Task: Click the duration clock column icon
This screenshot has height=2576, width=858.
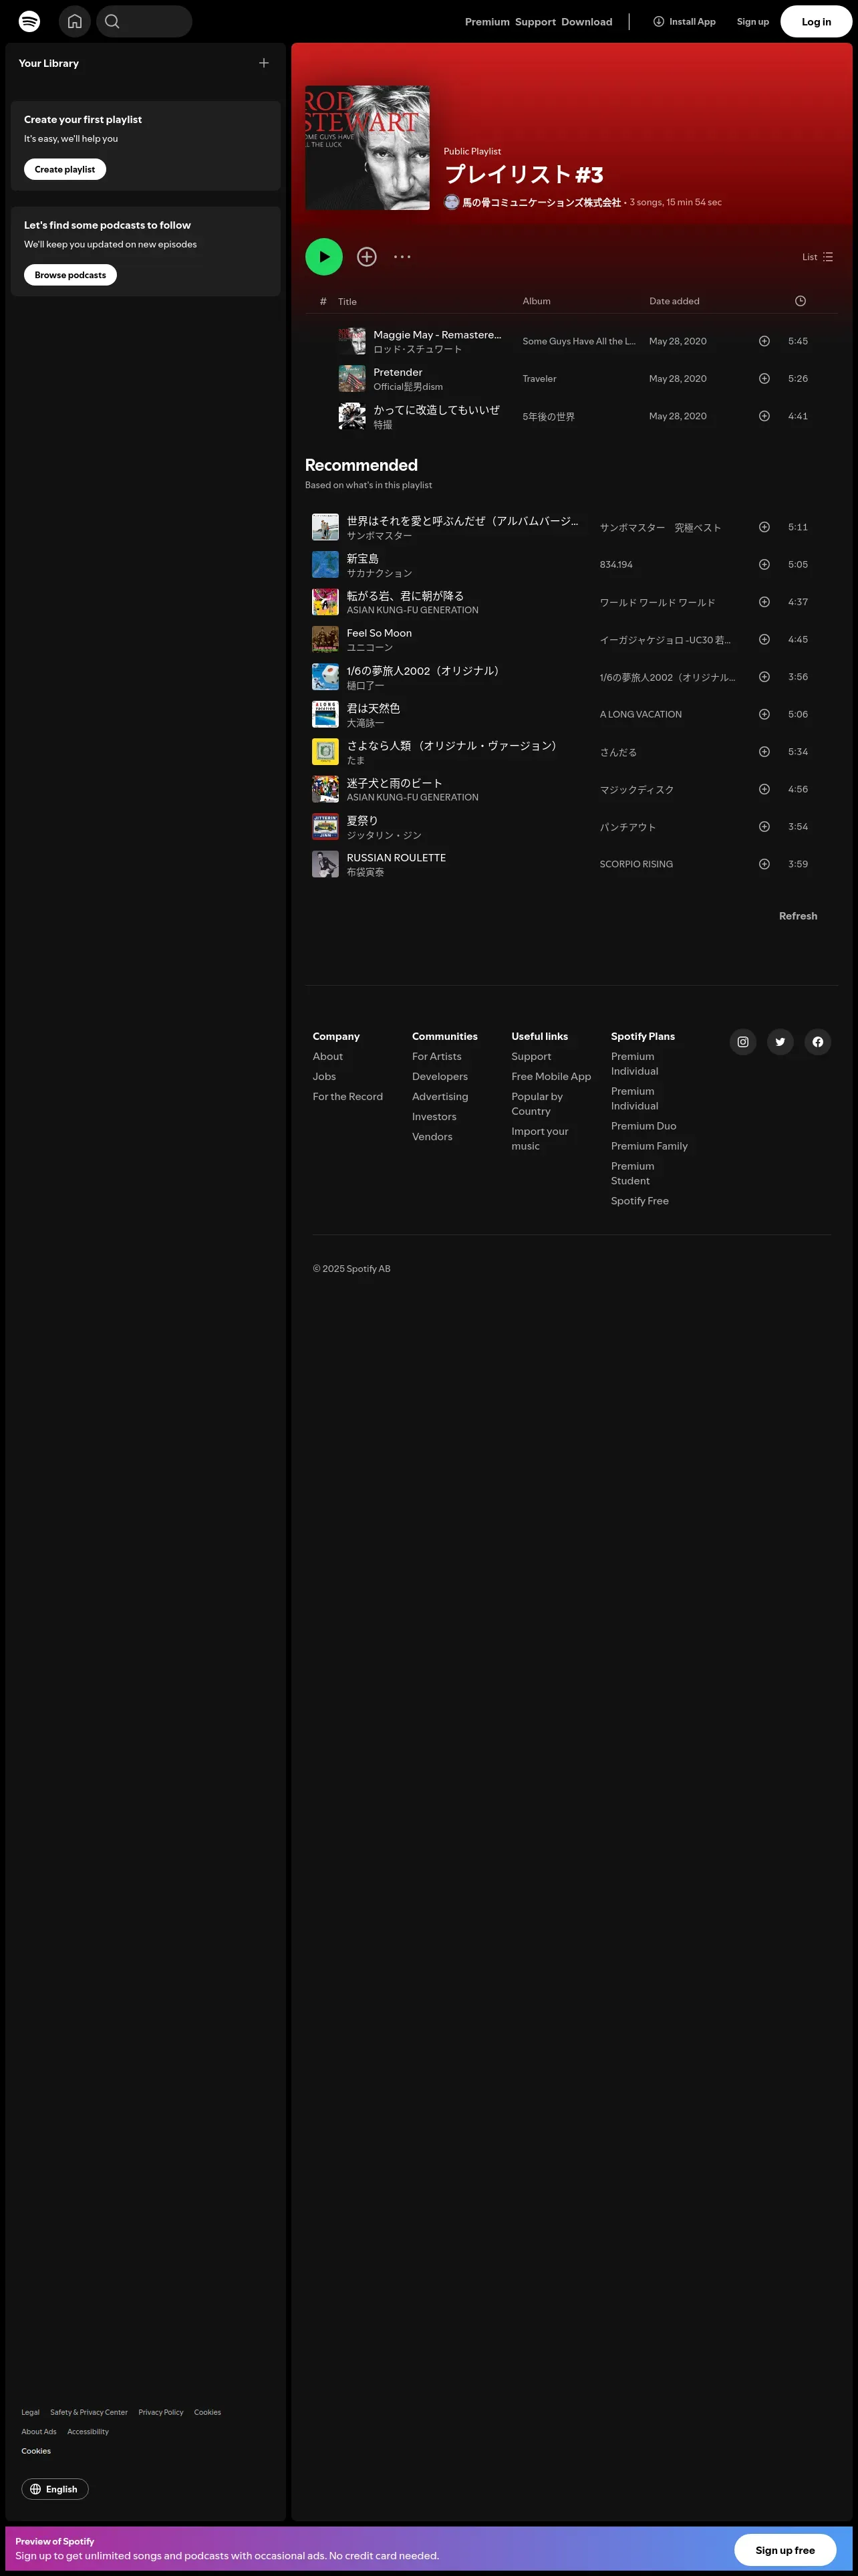Action: [800, 301]
